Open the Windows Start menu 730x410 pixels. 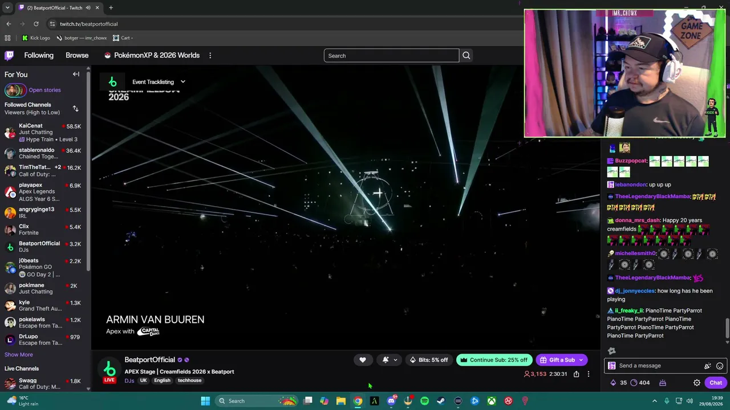205,401
